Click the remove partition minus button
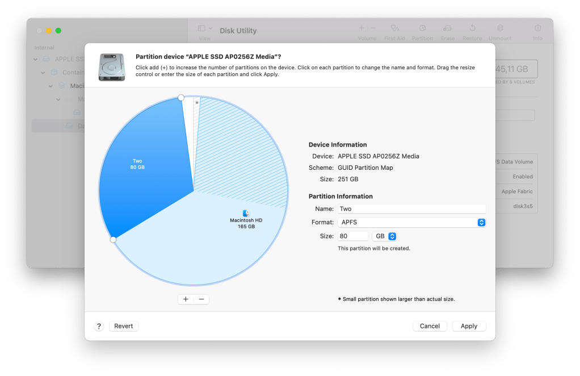Screen dimensions: 580x376 (x=201, y=299)
